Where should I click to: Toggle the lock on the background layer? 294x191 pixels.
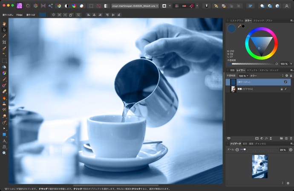coord(281,89)
